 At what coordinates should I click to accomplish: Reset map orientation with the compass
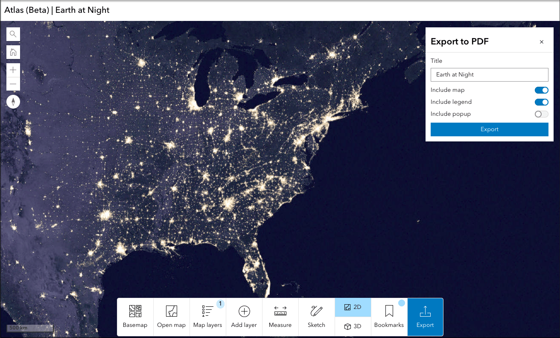13,102
